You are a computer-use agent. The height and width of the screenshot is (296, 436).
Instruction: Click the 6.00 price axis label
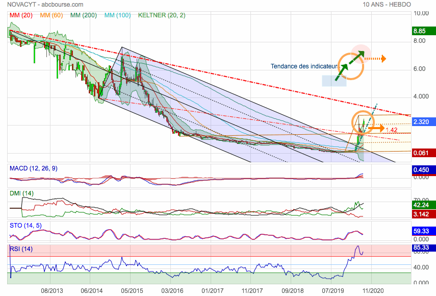click(x=420, y=69)
